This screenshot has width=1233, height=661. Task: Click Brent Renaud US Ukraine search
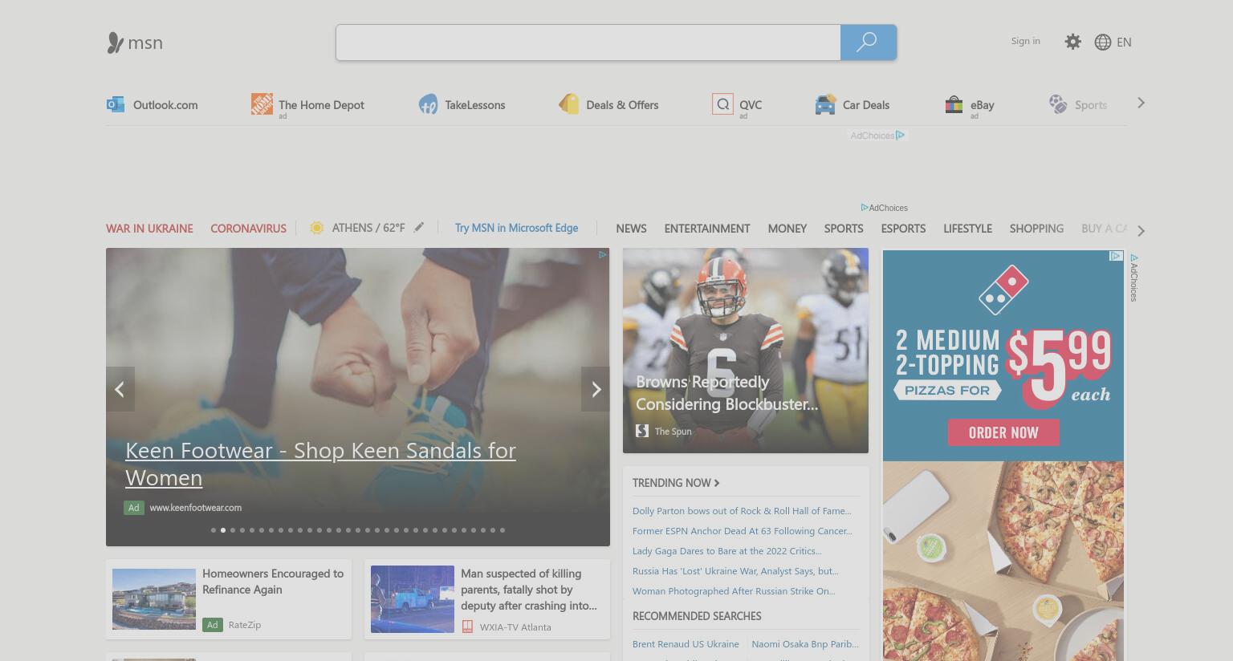pyautogui.click(x=686, y=644)
